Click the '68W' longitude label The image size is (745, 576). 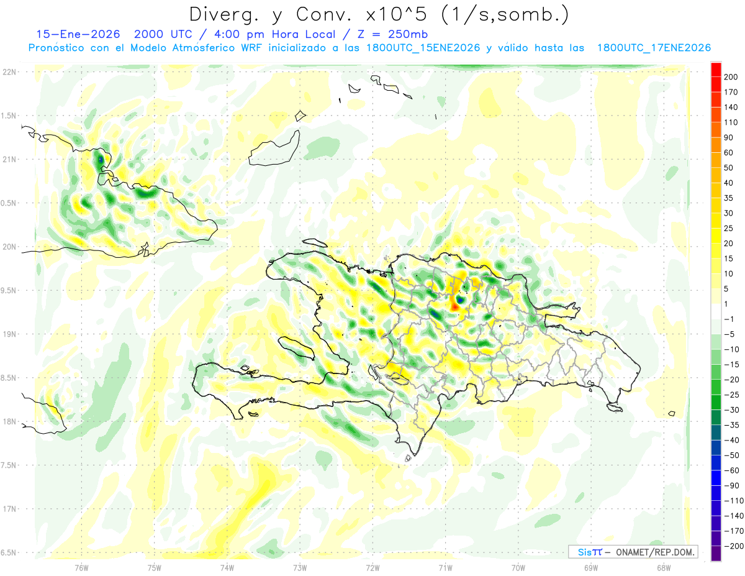tap(663, 567)
